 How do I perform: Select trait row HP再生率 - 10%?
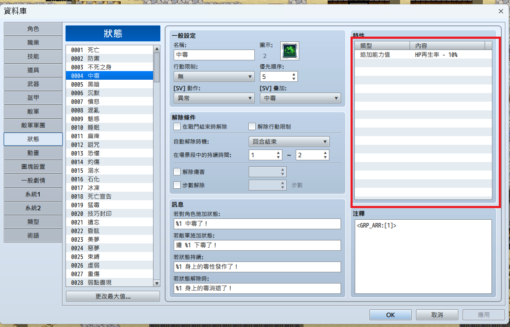[423, 55]
